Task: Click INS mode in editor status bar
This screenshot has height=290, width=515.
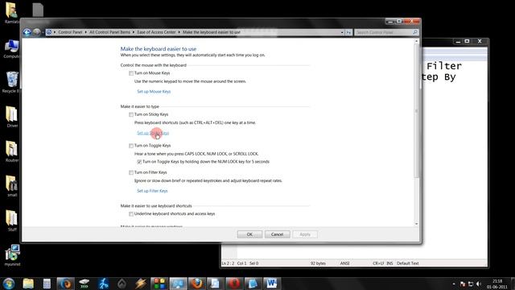Action: pyautogui.click(x=389, y=263)
